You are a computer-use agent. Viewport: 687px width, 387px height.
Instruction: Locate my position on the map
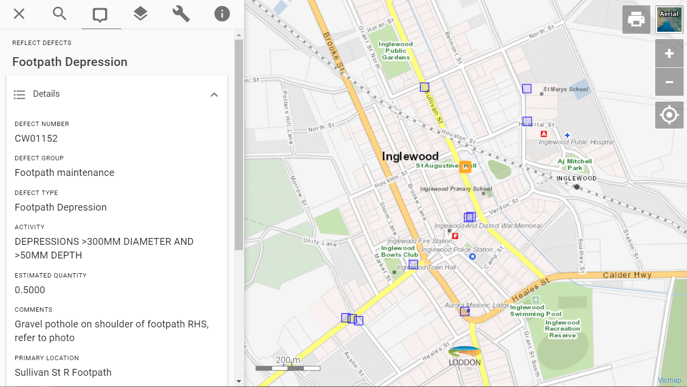669,115
